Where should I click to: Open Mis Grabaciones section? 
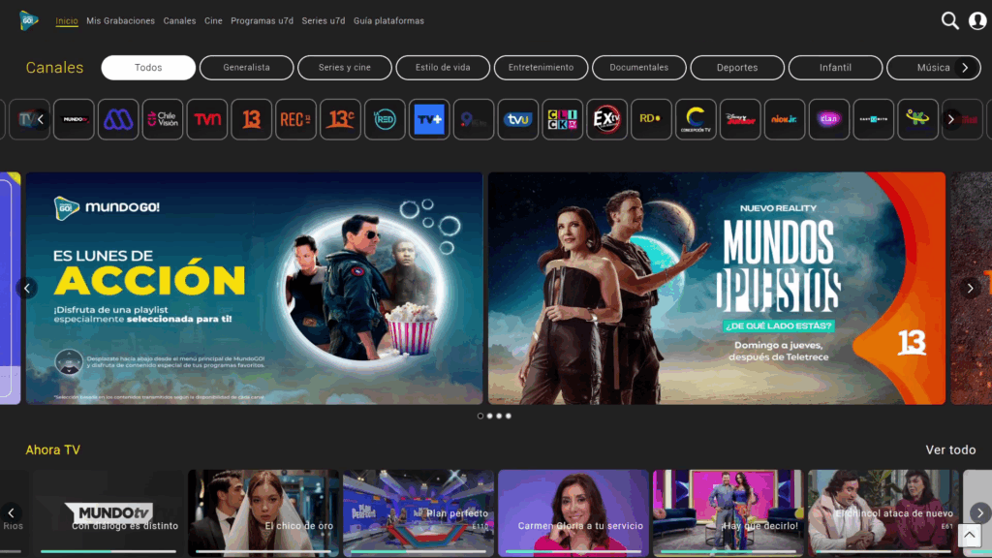pyautogui.click(x=121, y=21)
